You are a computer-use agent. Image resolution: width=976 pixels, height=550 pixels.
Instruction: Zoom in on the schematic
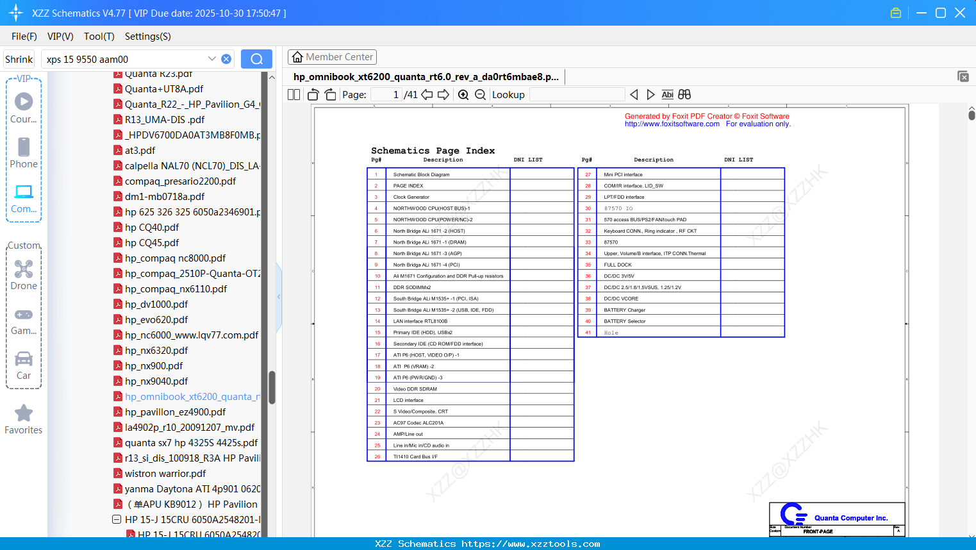463,94
